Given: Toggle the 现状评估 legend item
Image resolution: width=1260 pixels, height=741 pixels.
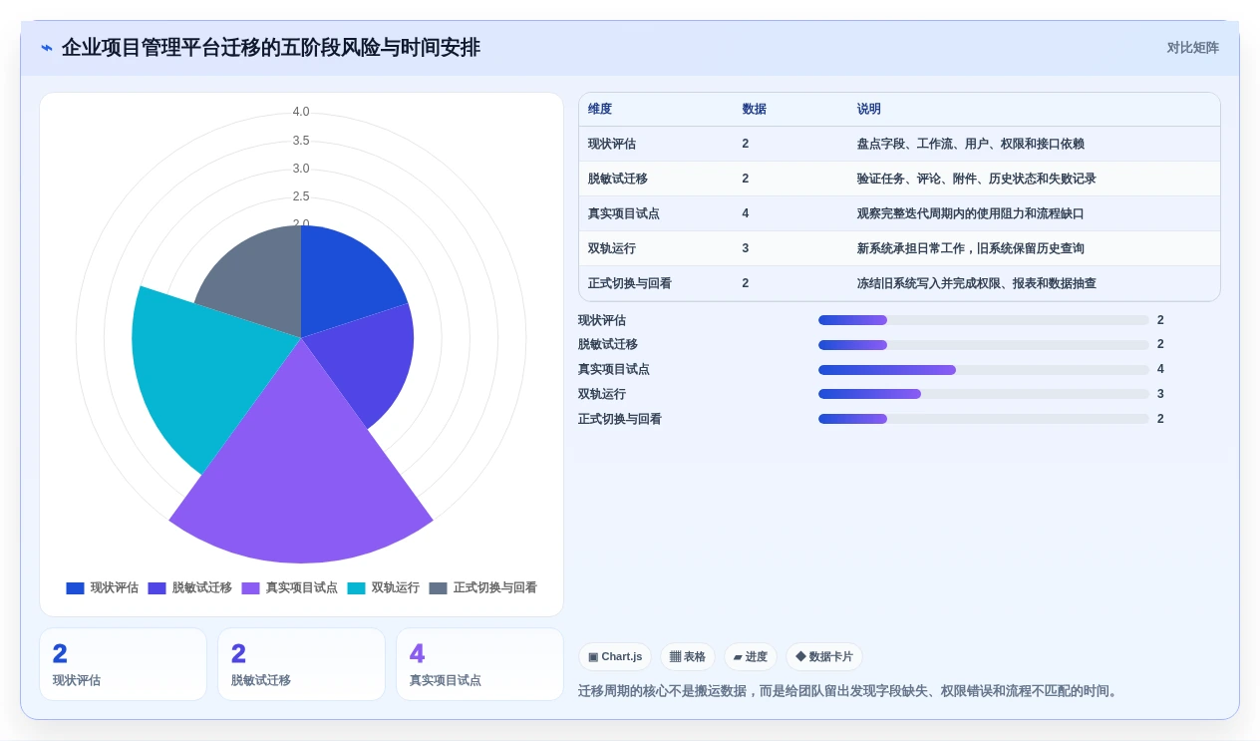Looking at the screenshot, I should tap(103, 588).
